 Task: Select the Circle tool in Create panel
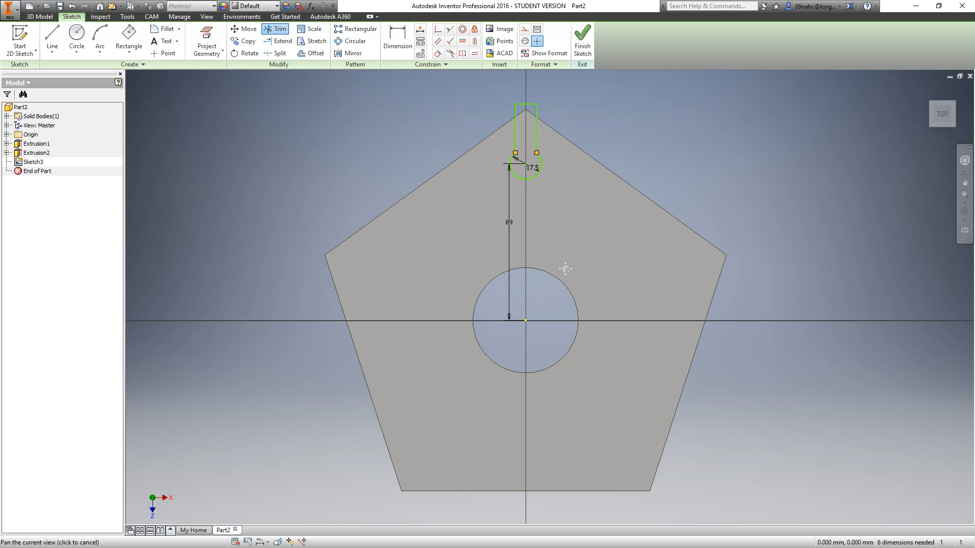pyautogui.click(x=76, y=37)
